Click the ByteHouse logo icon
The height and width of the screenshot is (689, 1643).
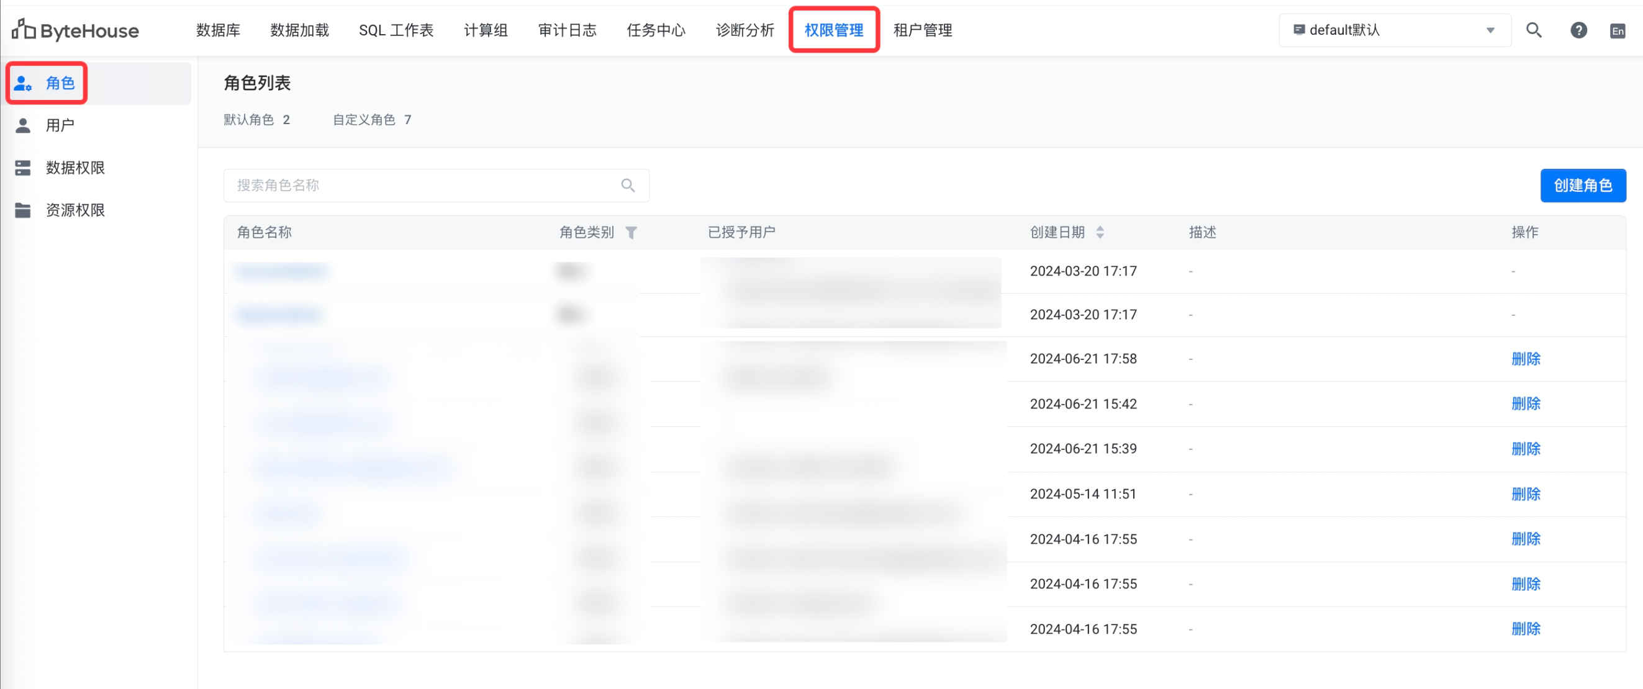pyautogui.click(x=23, y=29)
